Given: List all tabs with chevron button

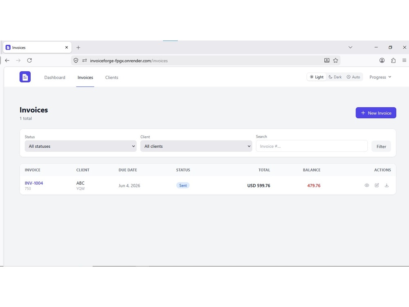Looking at the screenshot, I should (x=351, y=47).
